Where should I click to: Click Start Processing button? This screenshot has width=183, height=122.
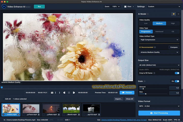point(159,113)
